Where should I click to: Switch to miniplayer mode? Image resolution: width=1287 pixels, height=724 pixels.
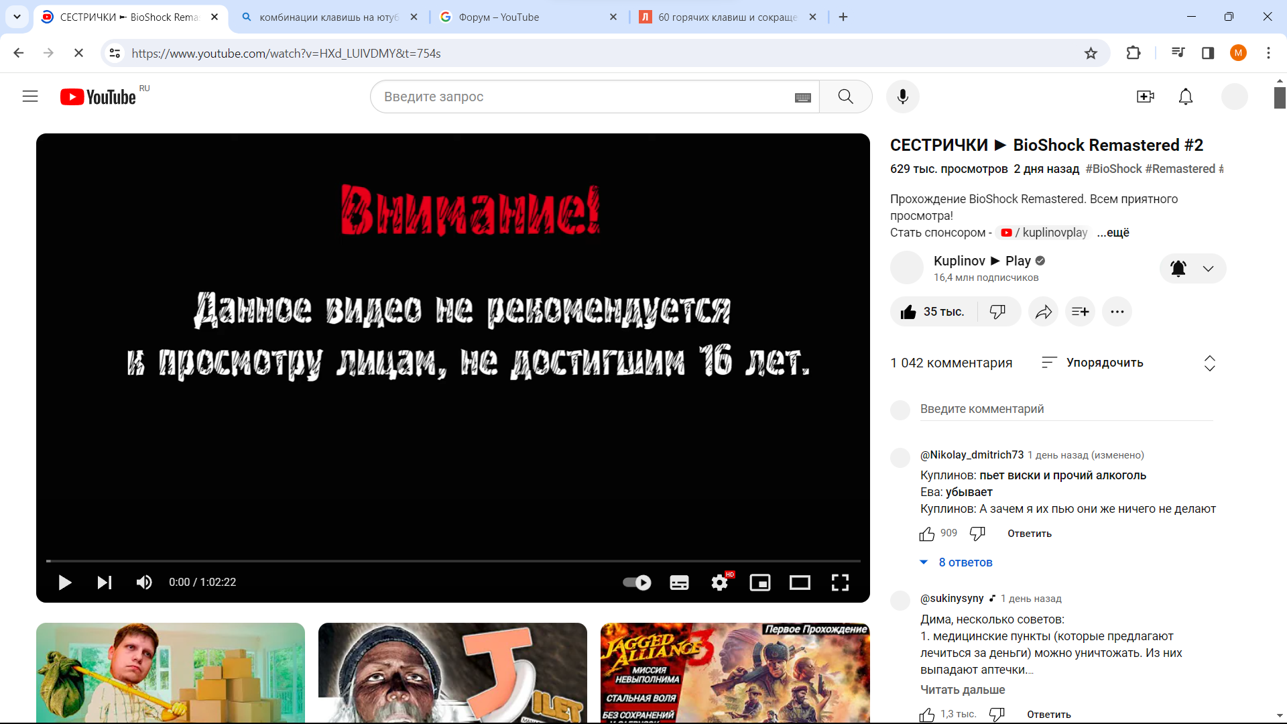759,582
